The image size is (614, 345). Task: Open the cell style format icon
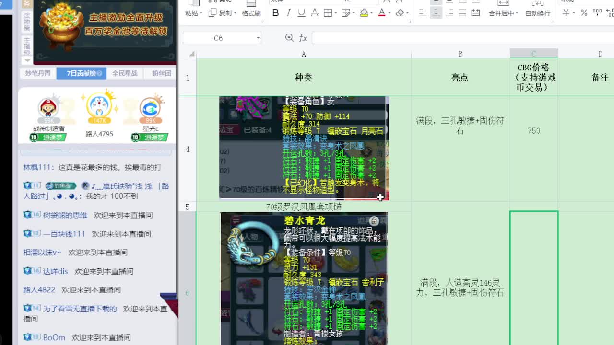click(x=345, y=13)
